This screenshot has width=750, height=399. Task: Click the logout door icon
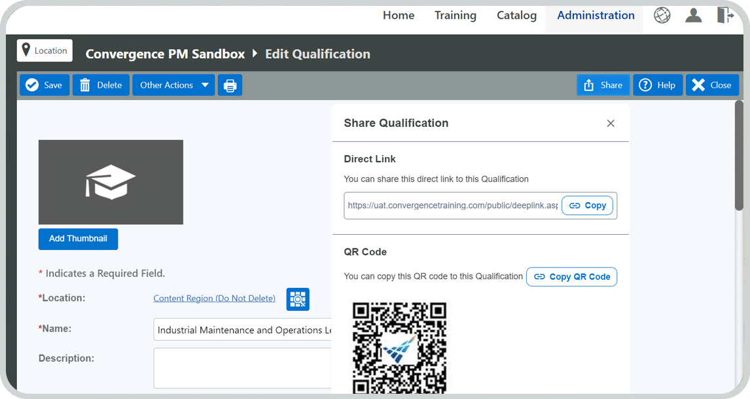pos(724,15)
